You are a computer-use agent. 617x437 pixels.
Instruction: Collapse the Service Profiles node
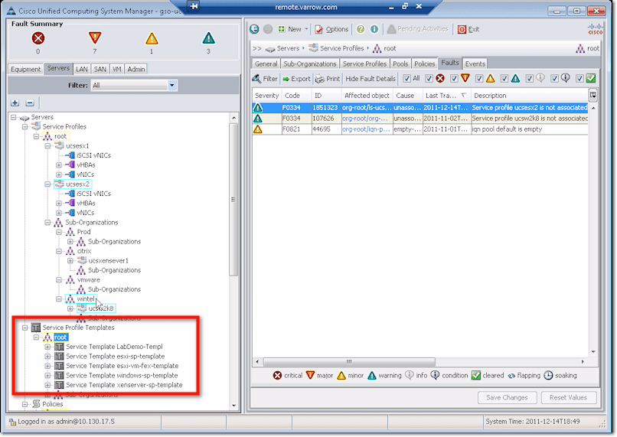click(25, 126)
